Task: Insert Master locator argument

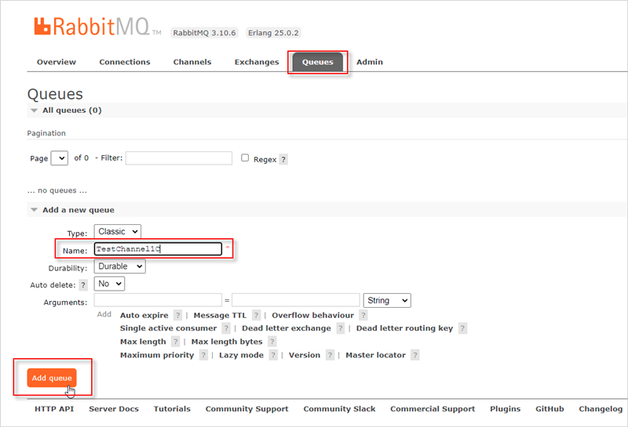Action: [376, 355]
